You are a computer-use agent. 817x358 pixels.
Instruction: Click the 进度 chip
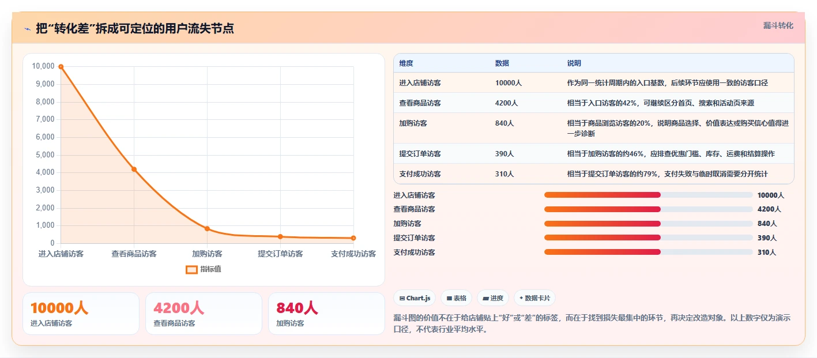(x=493, y=298)
